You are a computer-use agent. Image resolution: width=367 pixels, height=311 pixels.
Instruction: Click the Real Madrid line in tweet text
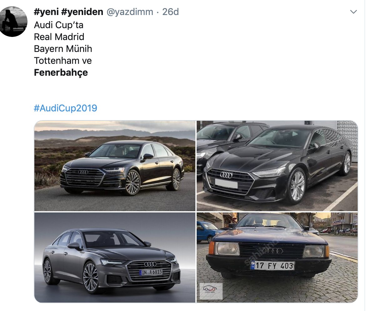click(59, 37)
